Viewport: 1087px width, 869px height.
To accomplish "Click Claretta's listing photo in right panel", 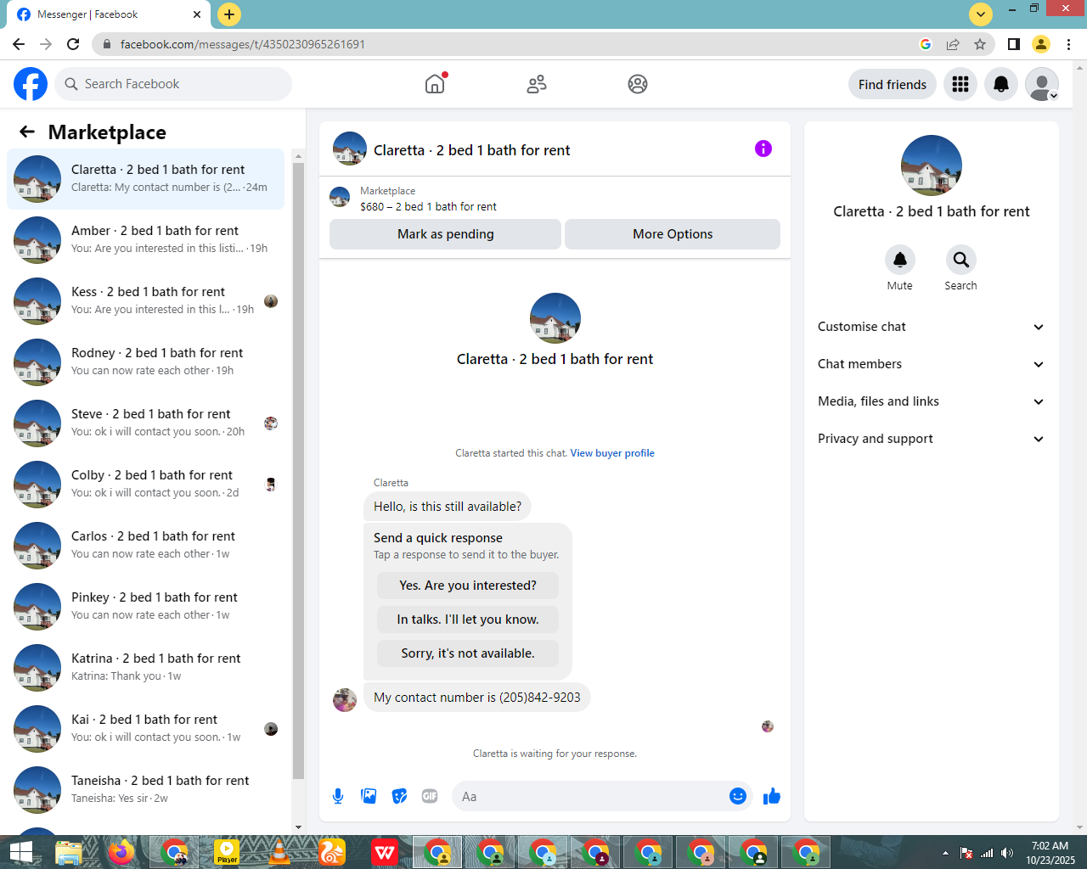I will [x=932, y=165].
